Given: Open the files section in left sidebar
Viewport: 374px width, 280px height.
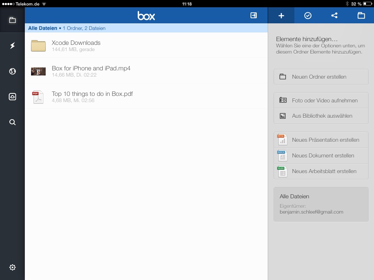Looking at the screenshot, I should click(12, 20).
